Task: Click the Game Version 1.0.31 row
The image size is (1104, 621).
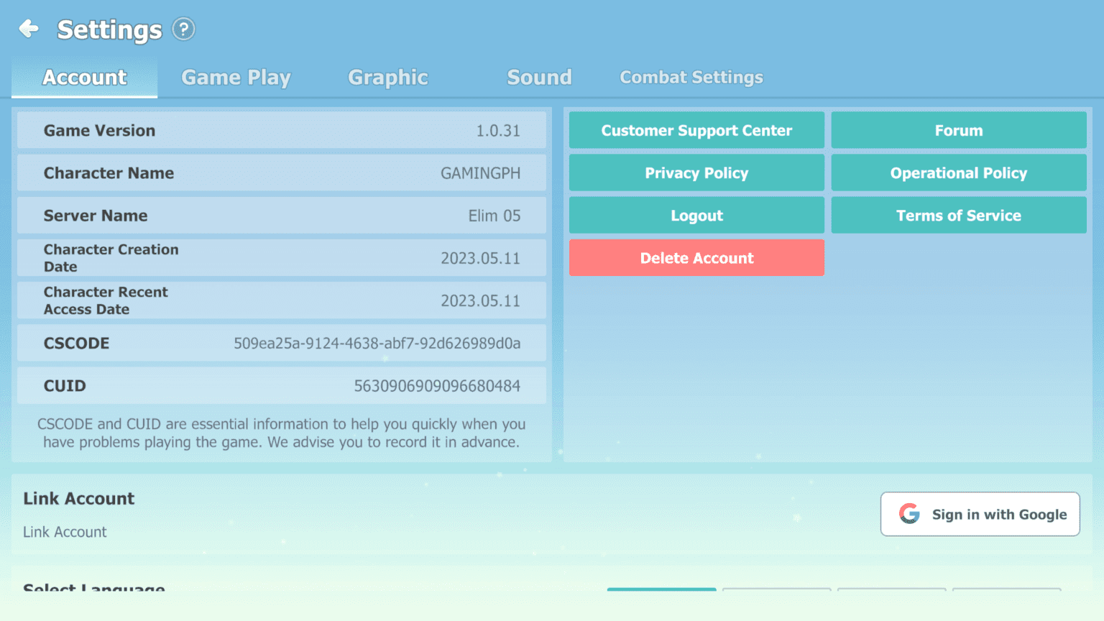Action: (282, 131)
